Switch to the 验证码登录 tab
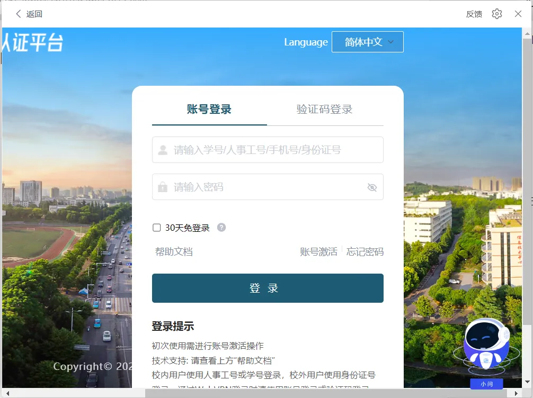The width and height of the screenshot is (533, 398). pyautogui.click(x=324, y=110)
